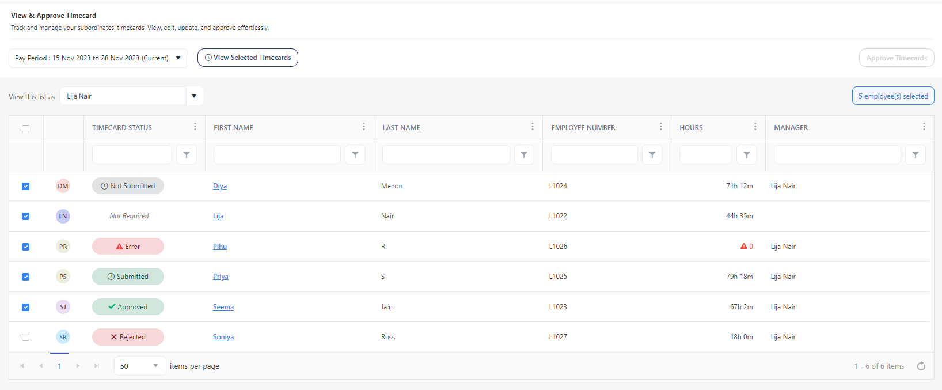Toggle the select-all checkbox in header
Viewport: 942px width, 390px height.
(25, 128)
